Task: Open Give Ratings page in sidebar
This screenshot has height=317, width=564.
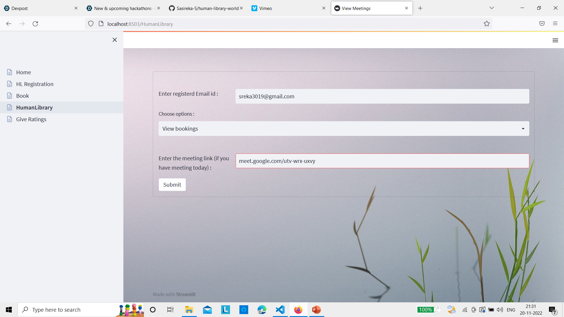Action: tap(31, 119)
